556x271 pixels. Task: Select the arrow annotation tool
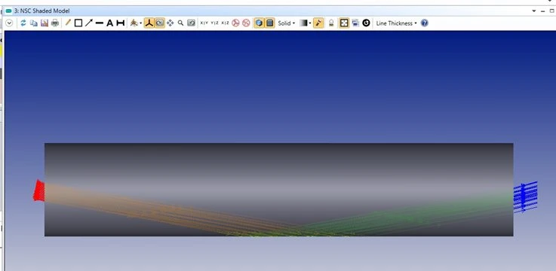(89, 23)
